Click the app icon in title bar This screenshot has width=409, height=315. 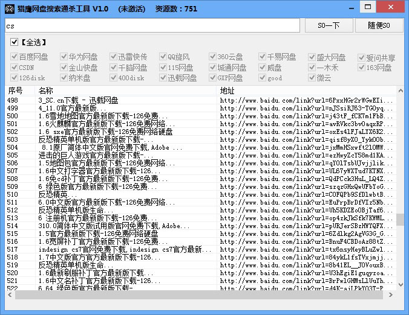8,8
